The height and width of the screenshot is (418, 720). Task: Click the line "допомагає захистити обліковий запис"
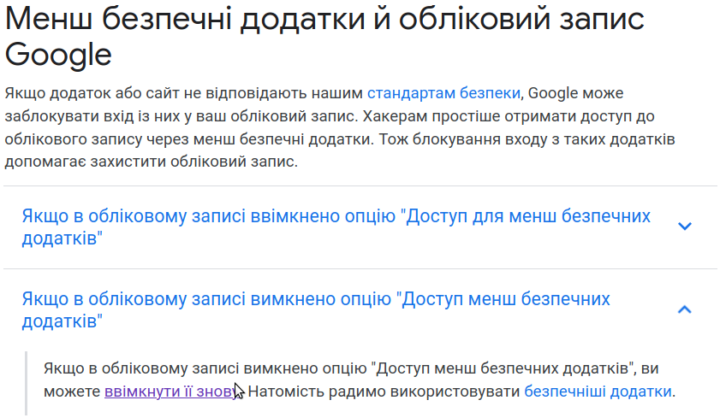pos(151,162)
